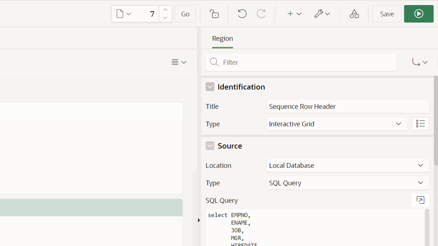The height and width of the screenshot is (246, 438).
Task: Open the region Type dropdown
Action: (337, 124)
